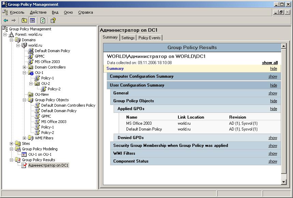
Task: Switch to the Policy Events tab
Action: [x=149, y=38]
